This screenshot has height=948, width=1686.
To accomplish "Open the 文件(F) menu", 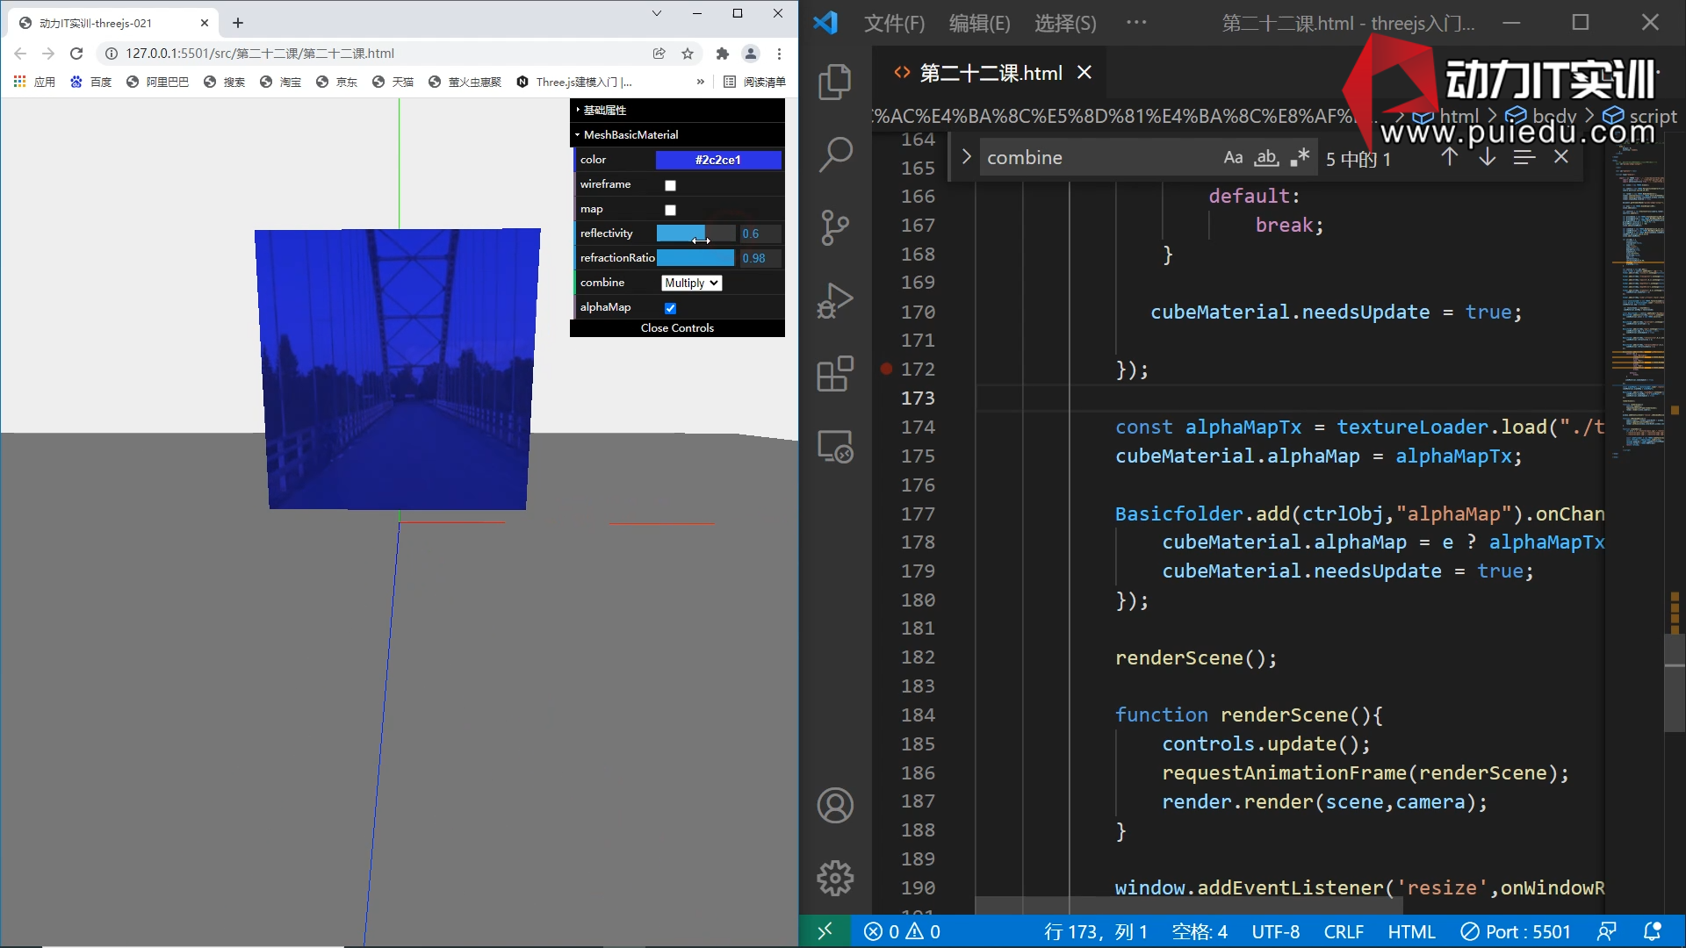I will pos(894,24).
